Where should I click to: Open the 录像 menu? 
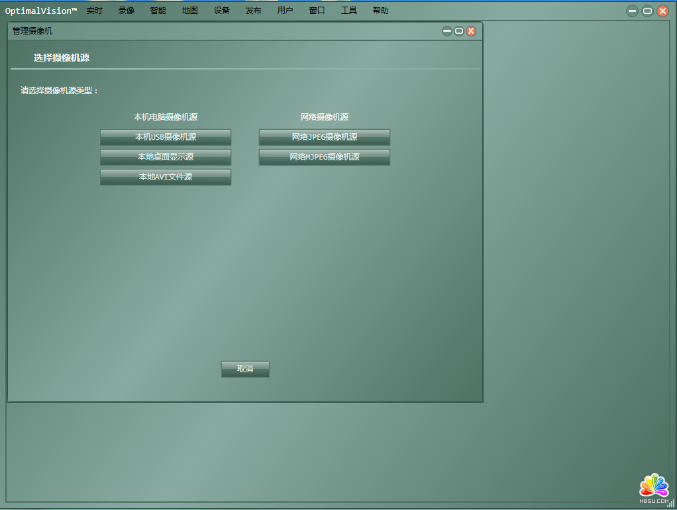tap(126, 11)
